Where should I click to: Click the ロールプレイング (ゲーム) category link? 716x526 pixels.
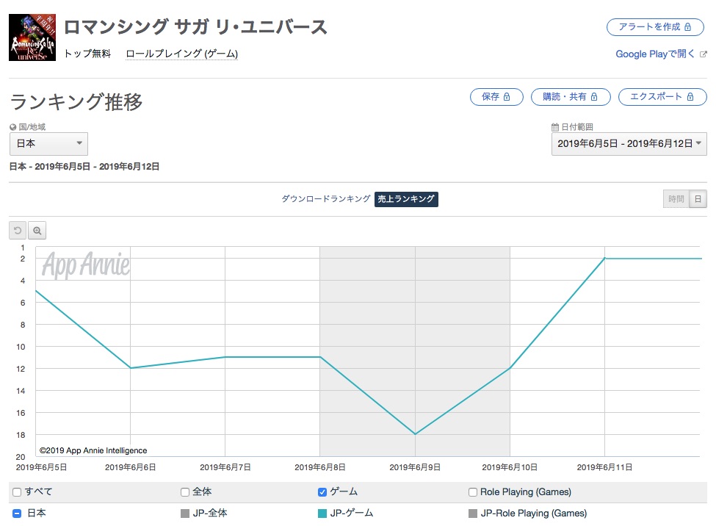click(181, 54)
